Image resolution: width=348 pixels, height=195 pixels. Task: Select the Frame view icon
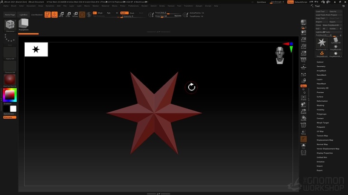[x=303, y=99]
